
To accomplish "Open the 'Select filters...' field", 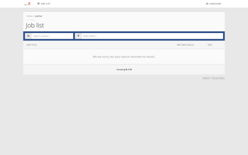I will [152, 36].
